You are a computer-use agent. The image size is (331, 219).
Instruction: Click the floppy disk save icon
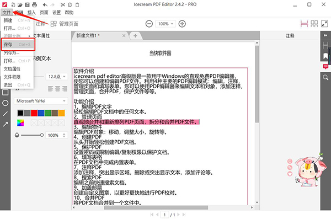27,4
